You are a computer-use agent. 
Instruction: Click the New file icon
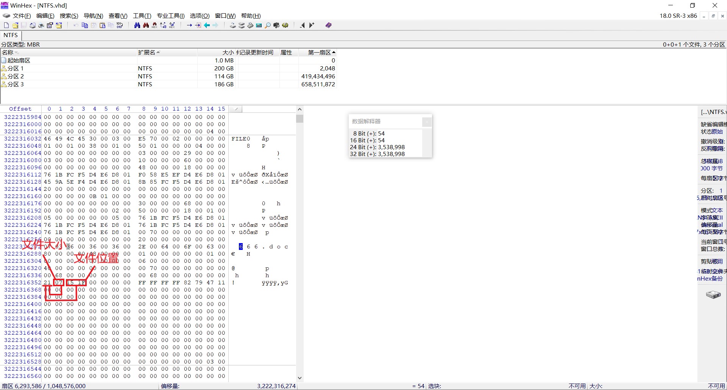(6, 25)
